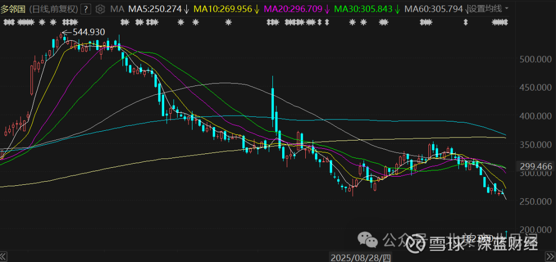Click the (日线,前复权) period label
Image resolution: width=556 pixels, height=262 pixels.
point(54,9)
